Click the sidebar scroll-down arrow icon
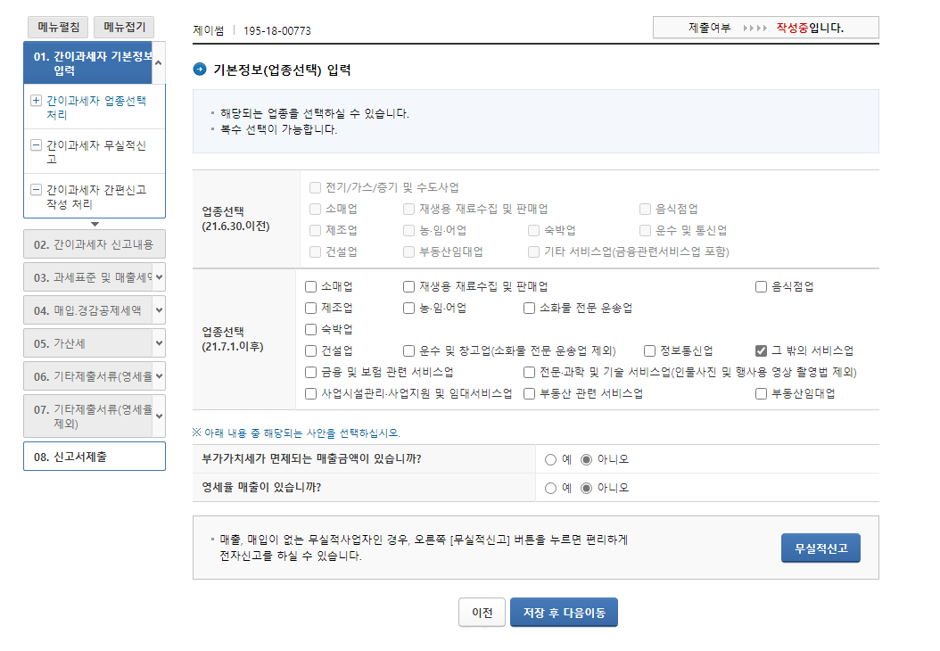940x651 pixels. pyautogui.click(x=95, y=225)
